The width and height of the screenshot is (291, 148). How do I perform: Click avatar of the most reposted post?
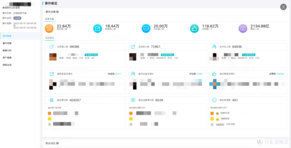tap(53, 84)
